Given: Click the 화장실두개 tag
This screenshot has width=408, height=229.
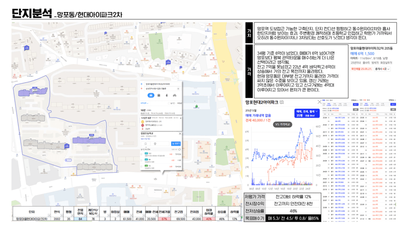Looking at the screenshot, I should click(386, 63).
